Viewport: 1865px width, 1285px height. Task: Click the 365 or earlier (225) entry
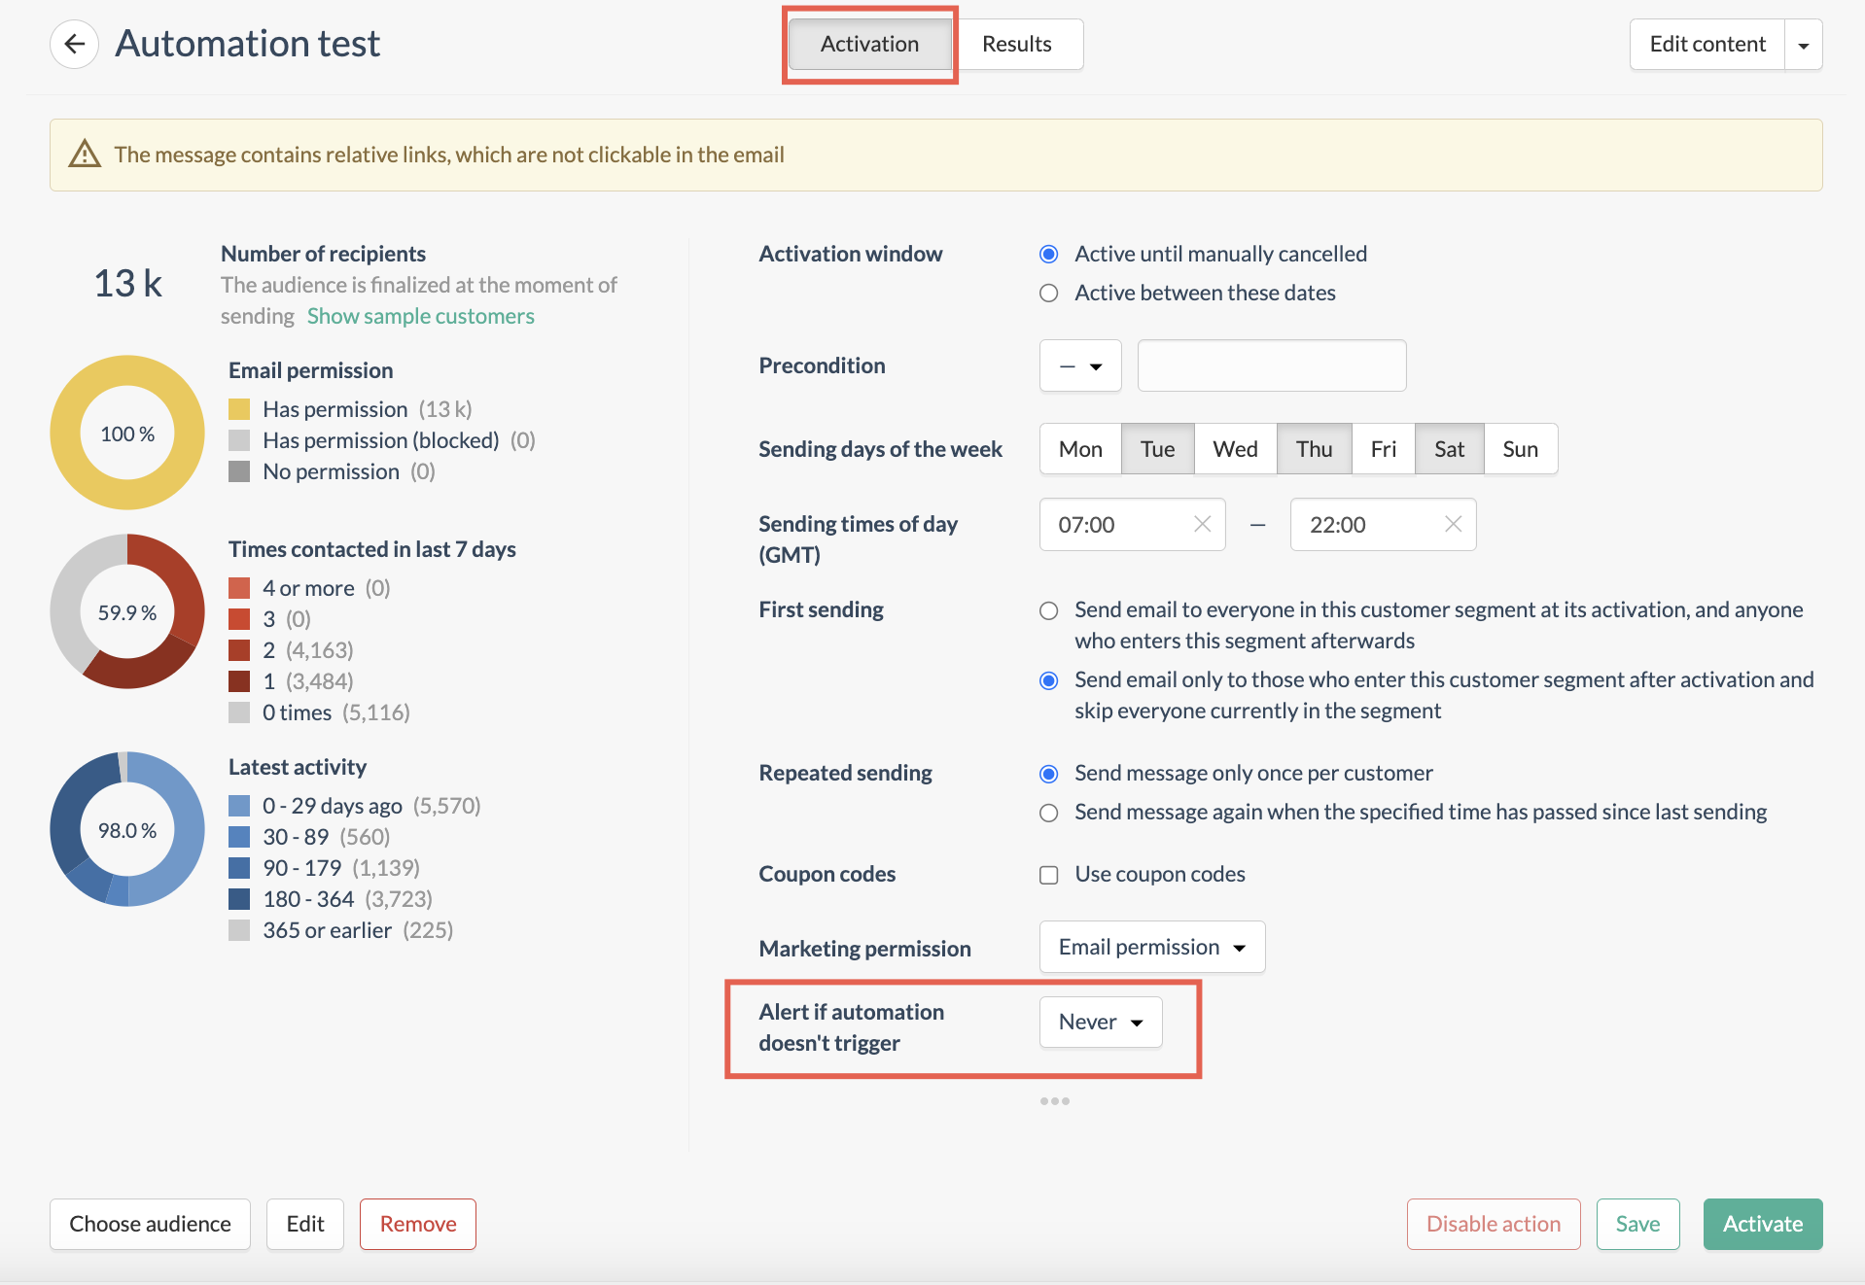(x=341, y=930)
